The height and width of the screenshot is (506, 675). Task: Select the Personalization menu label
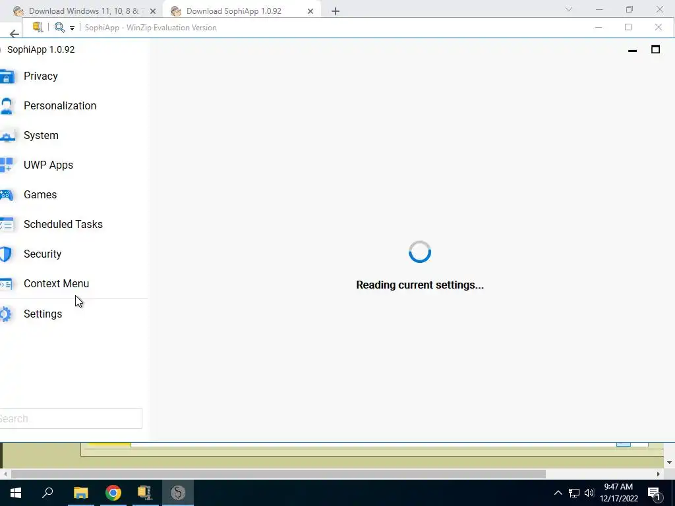click(60, 106)
